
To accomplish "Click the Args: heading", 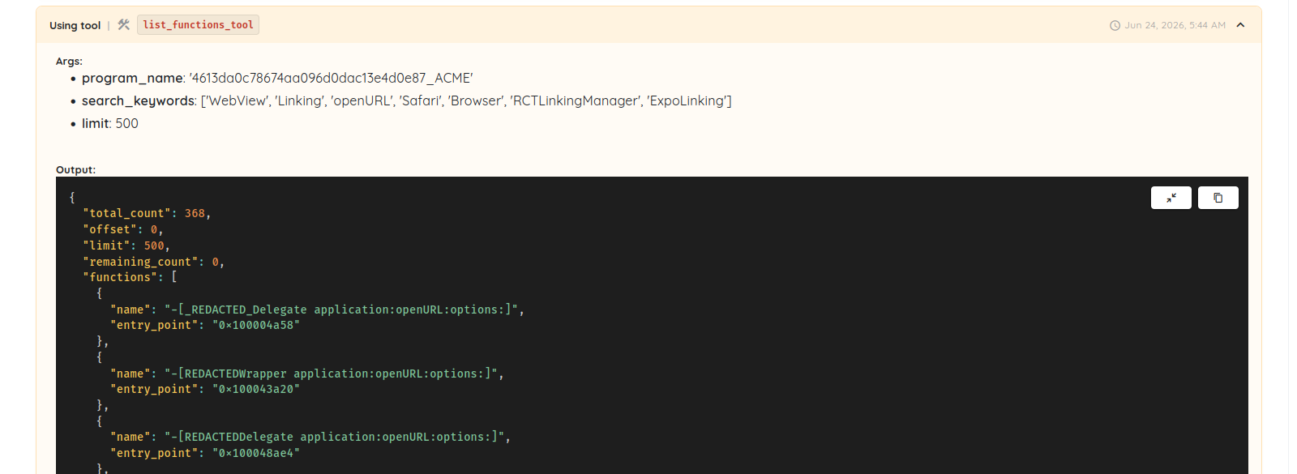I will 69,61.
